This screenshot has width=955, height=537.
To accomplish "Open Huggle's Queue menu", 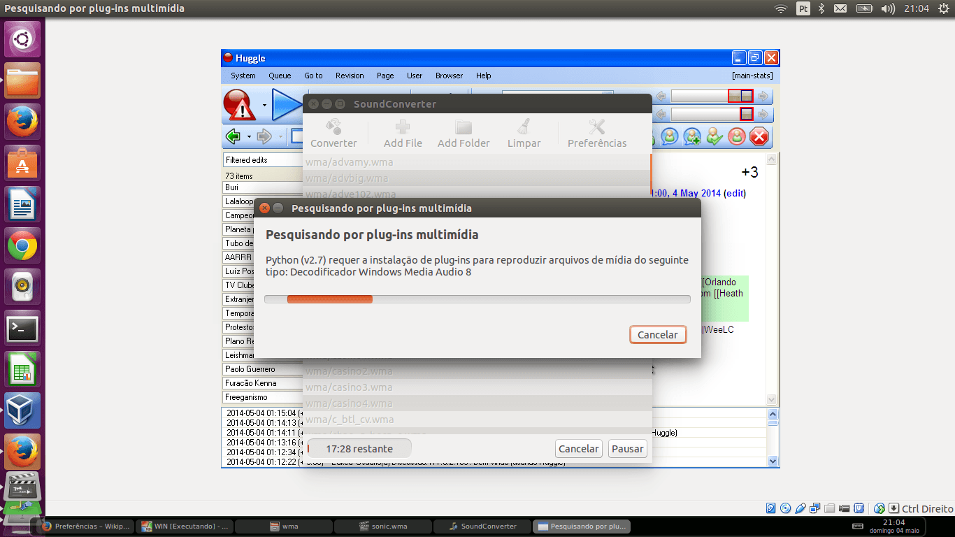I will pos(280,76).
